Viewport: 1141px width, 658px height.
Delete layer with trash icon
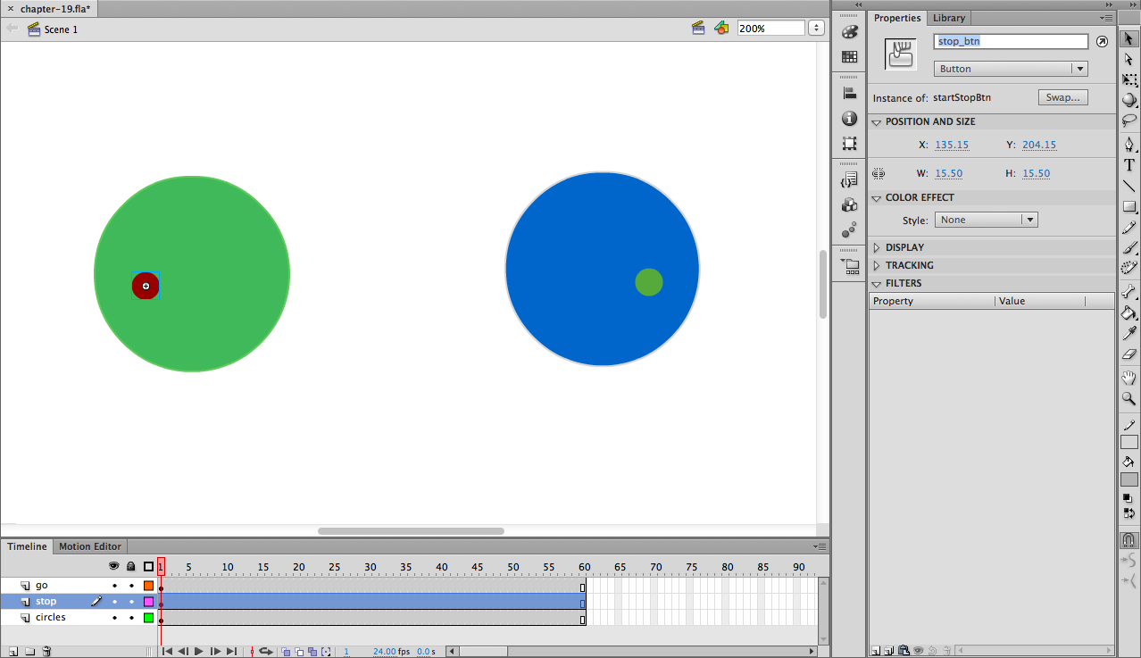point(46,652)
